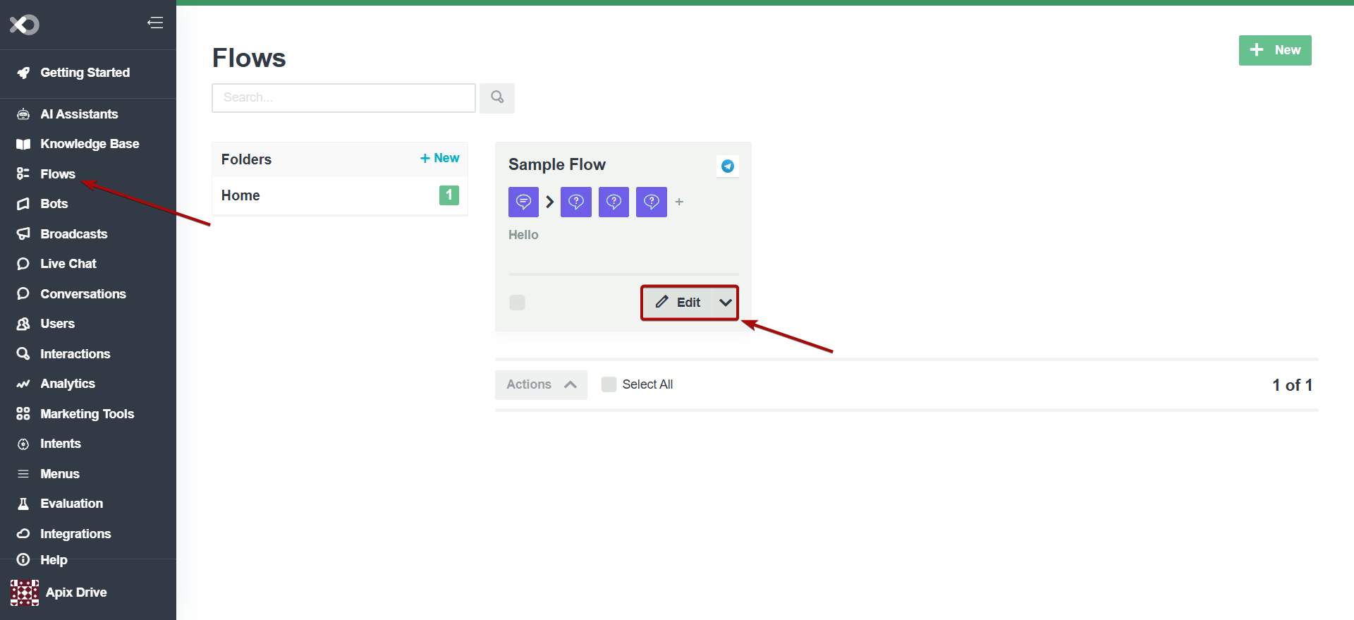Click the green New flow button
The image size is (1354, 620).
click(x=1275, y=50)
